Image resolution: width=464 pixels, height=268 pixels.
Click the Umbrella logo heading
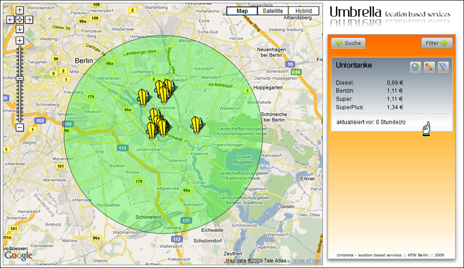tap(356, 12)
